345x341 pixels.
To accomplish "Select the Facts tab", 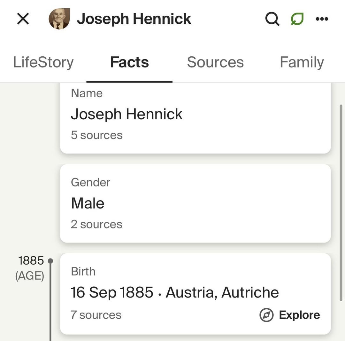I will [129, 62].
